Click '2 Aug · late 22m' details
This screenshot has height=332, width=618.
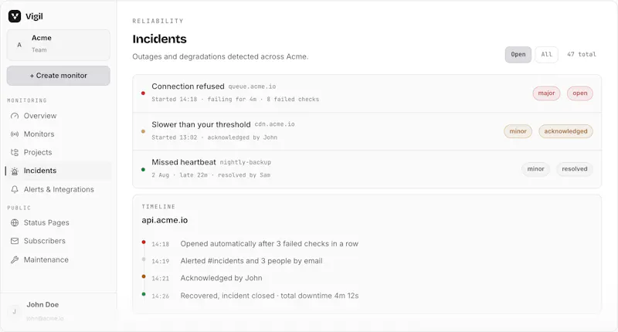[211, 175]
